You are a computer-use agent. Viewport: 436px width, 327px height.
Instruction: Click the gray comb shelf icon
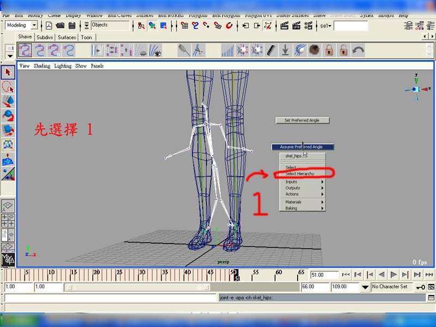point(184,50)
